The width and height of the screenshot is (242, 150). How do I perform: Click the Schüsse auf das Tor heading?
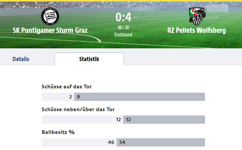67,87
